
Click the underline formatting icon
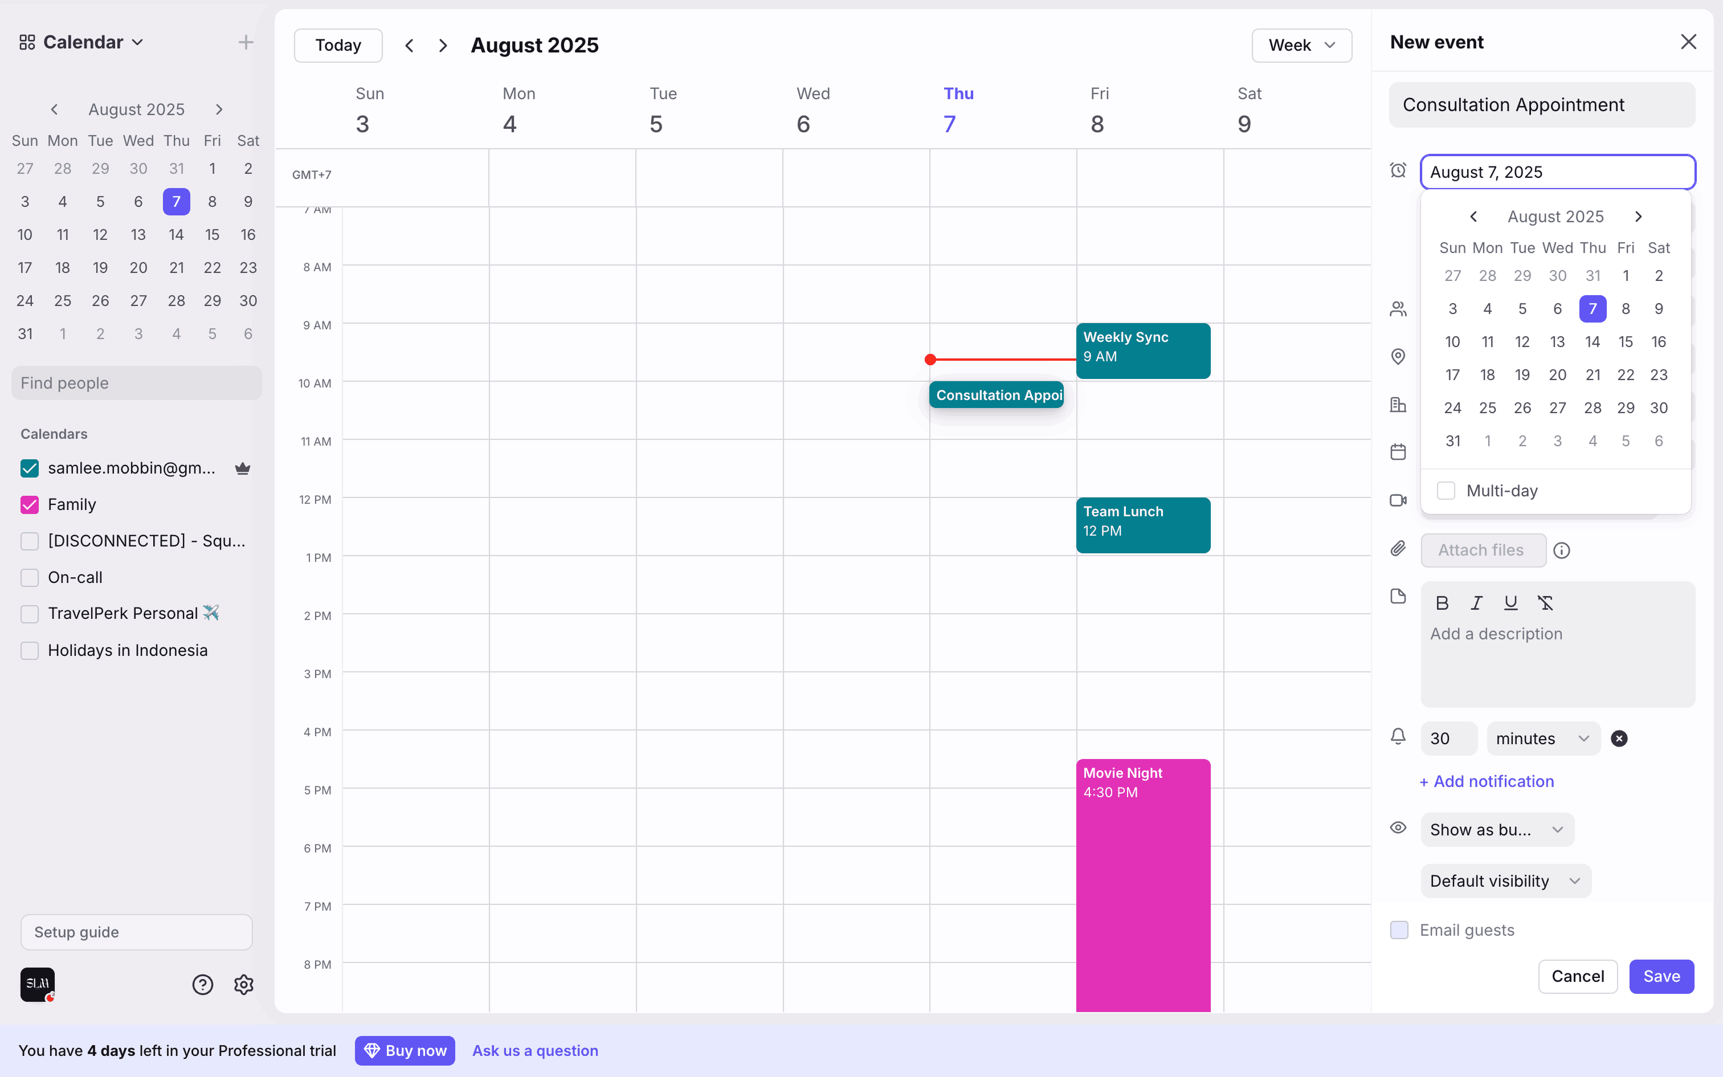(1510, 603)
